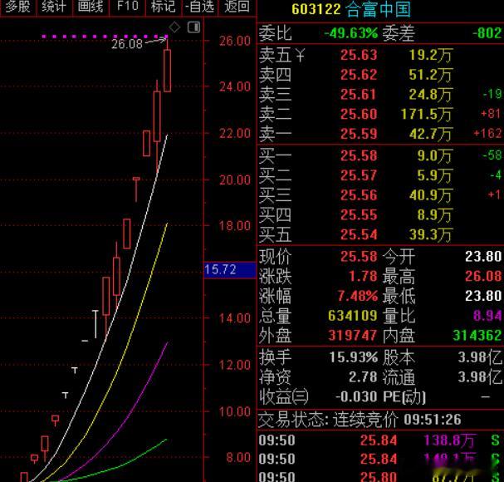
Task: Click the 内盘 value 314362
Action: click(477, 336)
